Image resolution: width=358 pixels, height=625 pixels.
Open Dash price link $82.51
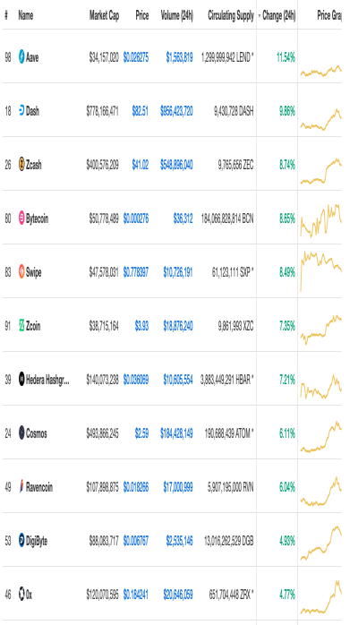pyautogui.click(x=141, y=111)
